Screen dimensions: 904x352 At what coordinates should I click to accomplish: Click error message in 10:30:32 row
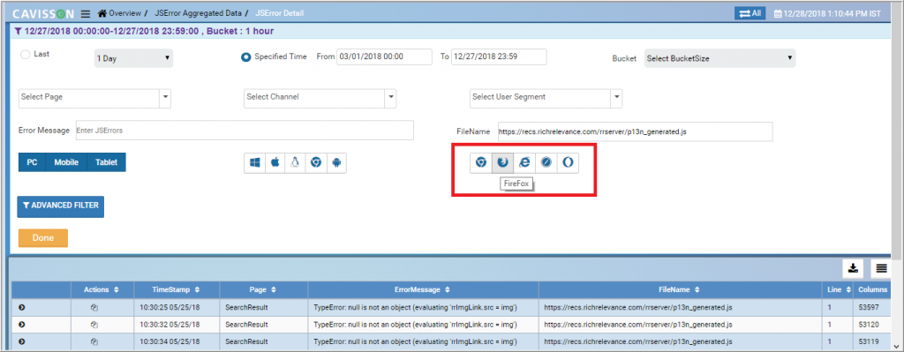click(415, 325)
